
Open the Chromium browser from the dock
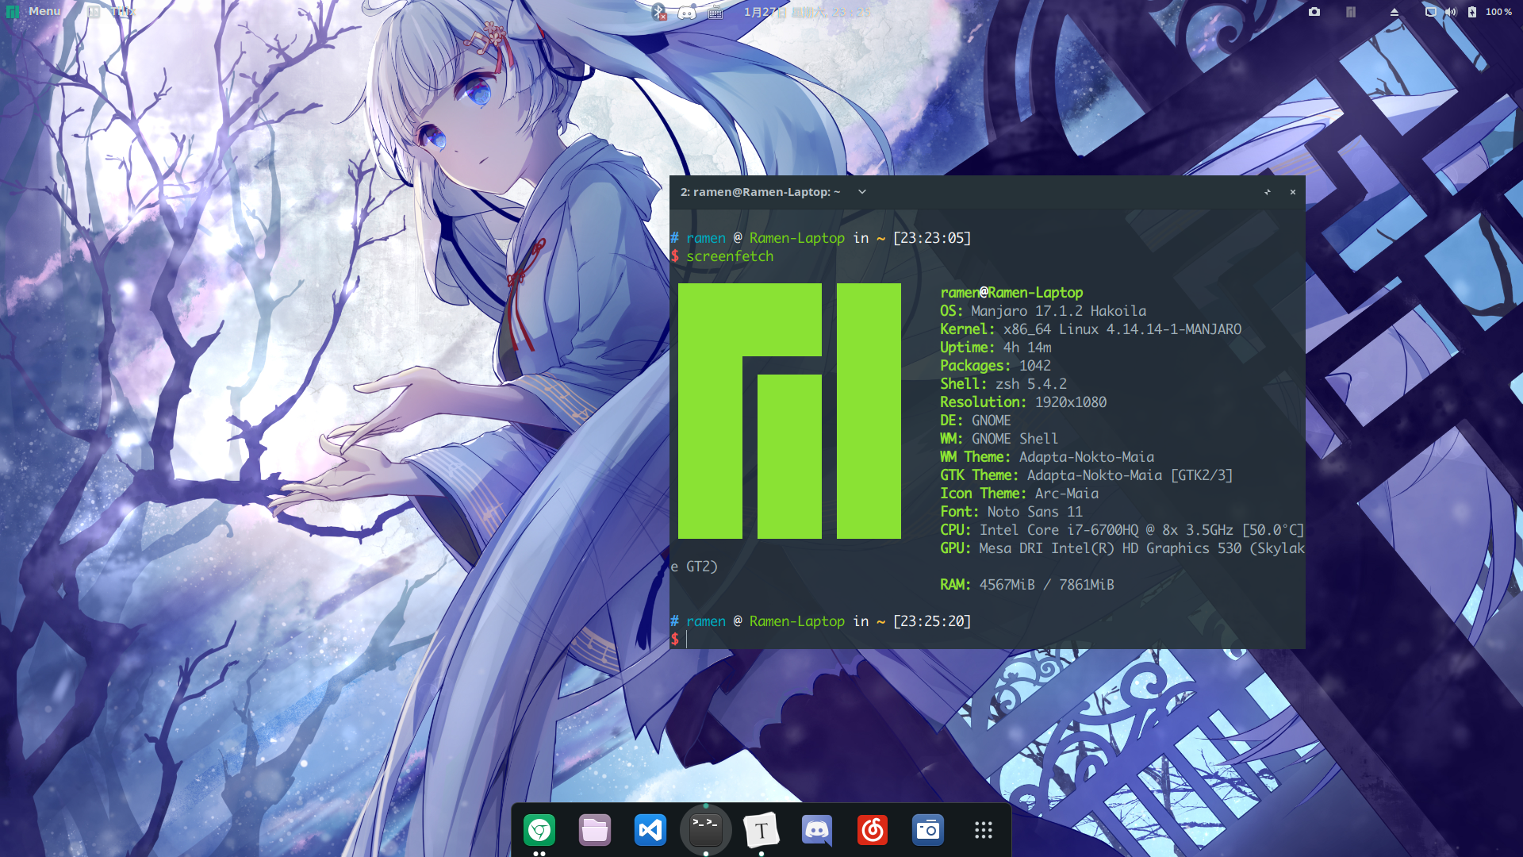539,830
